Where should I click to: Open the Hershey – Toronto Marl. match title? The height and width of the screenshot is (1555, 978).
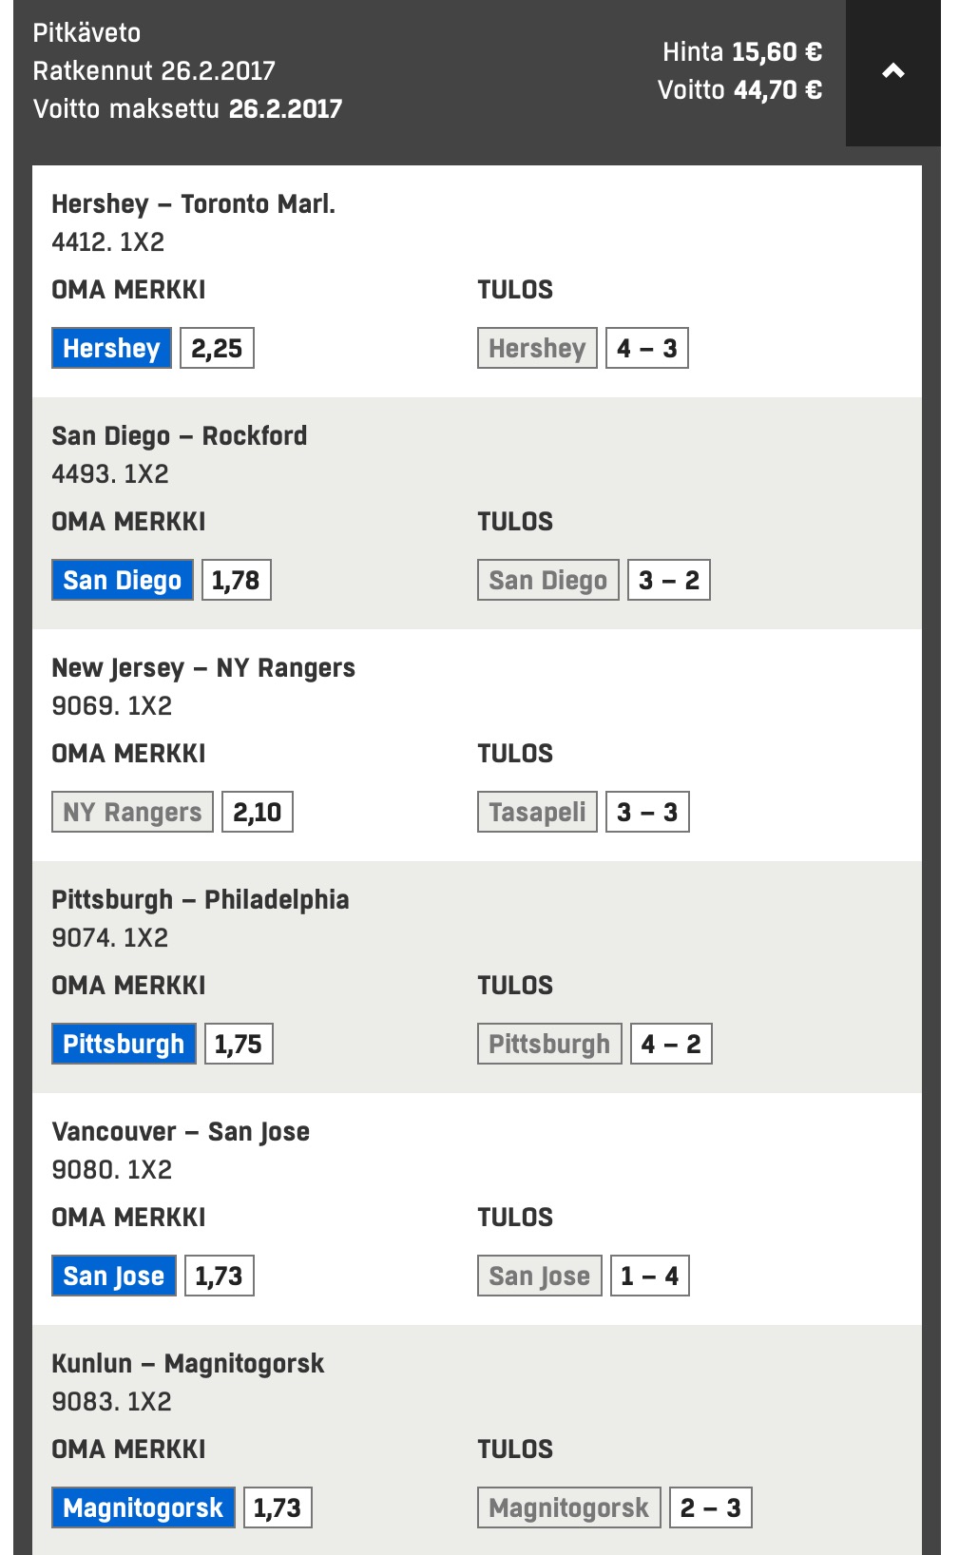(x=193, y=203)
